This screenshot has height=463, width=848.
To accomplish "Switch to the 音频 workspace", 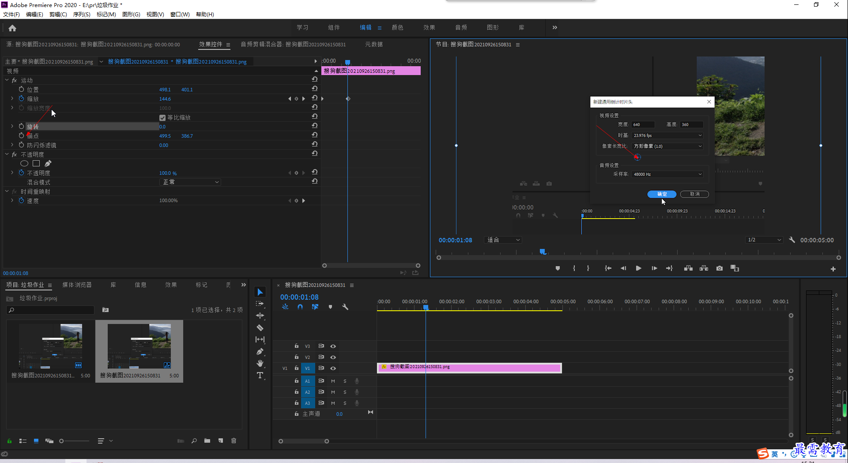I will (461, 27).
